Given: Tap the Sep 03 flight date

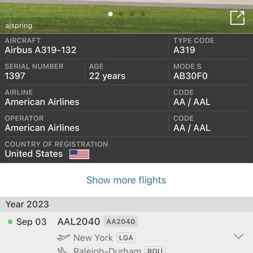Looking at the screenshot, I should click(x=31, y=222).
